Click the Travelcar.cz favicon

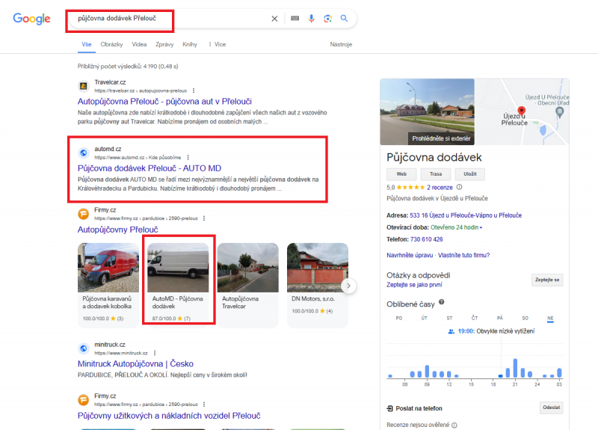coord(84,86)
